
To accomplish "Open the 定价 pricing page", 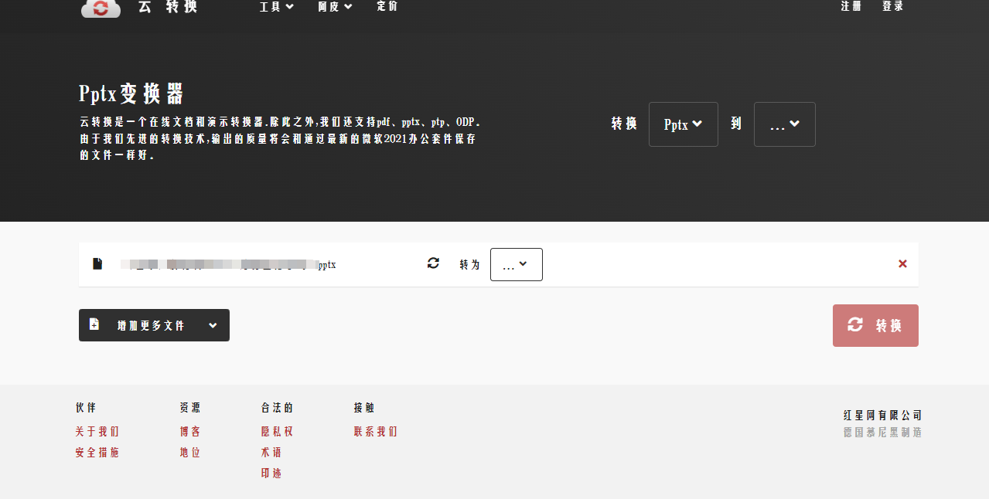I will [387, 7].
